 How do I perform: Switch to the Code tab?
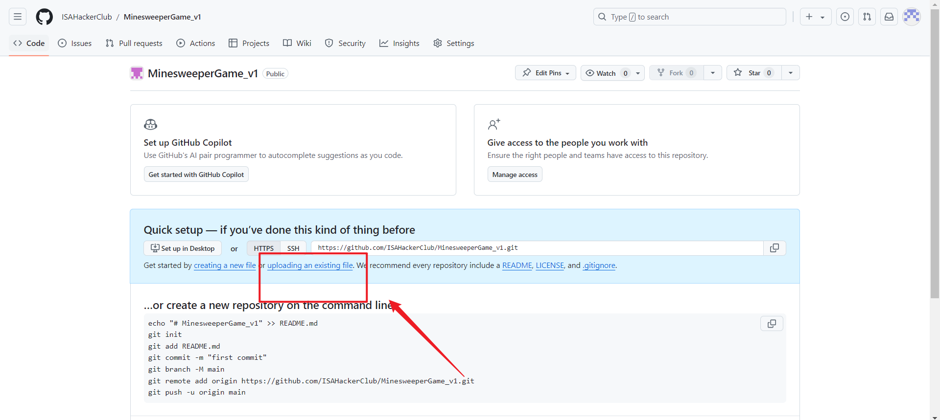click(x=29, y=43)
